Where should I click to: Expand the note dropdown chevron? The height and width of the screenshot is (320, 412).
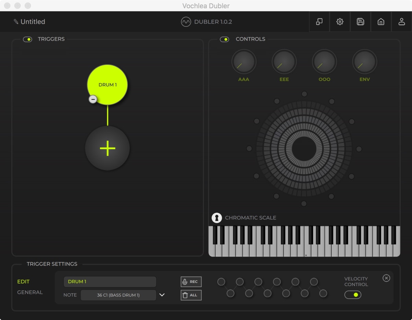coord(162,295)
